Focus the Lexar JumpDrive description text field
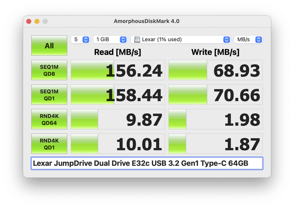Viewport: 294px width, 208px height. (x=147, y=163)
